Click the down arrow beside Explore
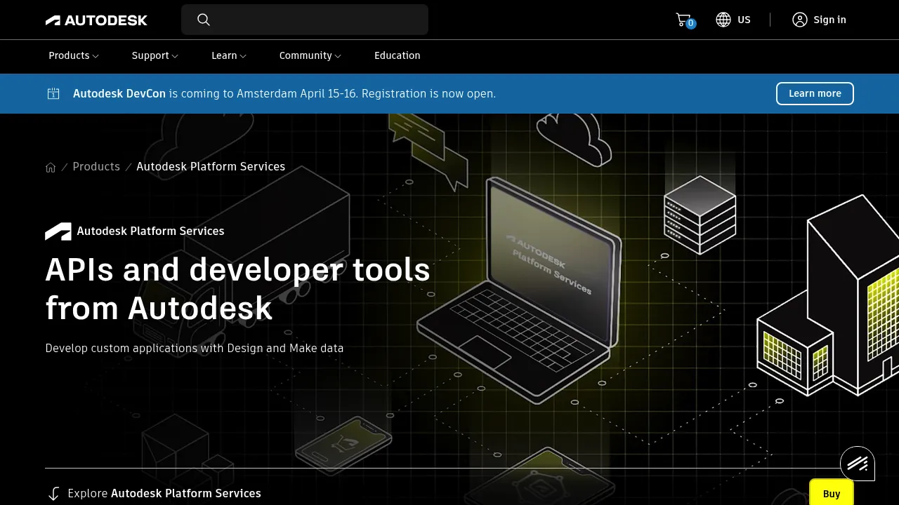This screenshot has width=899, height=505. pyautogui.click(x=53, y=494)
